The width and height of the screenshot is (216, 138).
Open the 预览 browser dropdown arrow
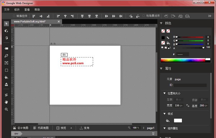[x=71, y=128]
